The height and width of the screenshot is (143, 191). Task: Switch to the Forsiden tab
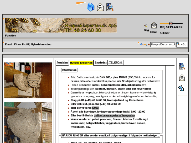point(62,63)
